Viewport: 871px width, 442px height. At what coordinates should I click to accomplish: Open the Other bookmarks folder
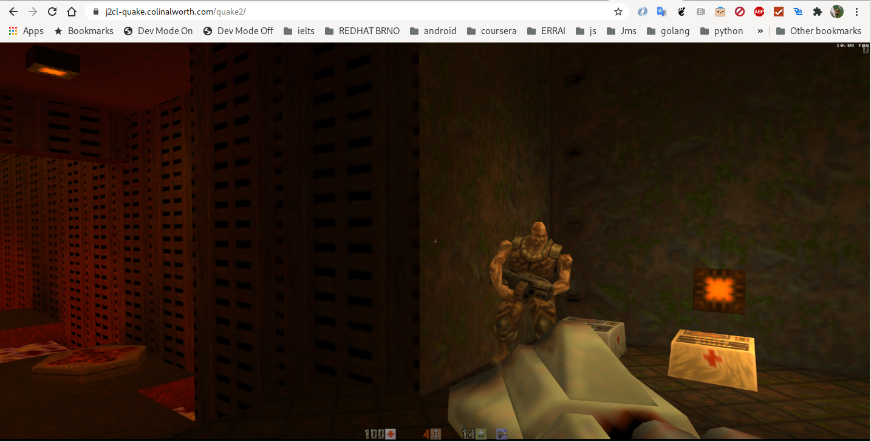pyautogui.click(x=819, y=31)
